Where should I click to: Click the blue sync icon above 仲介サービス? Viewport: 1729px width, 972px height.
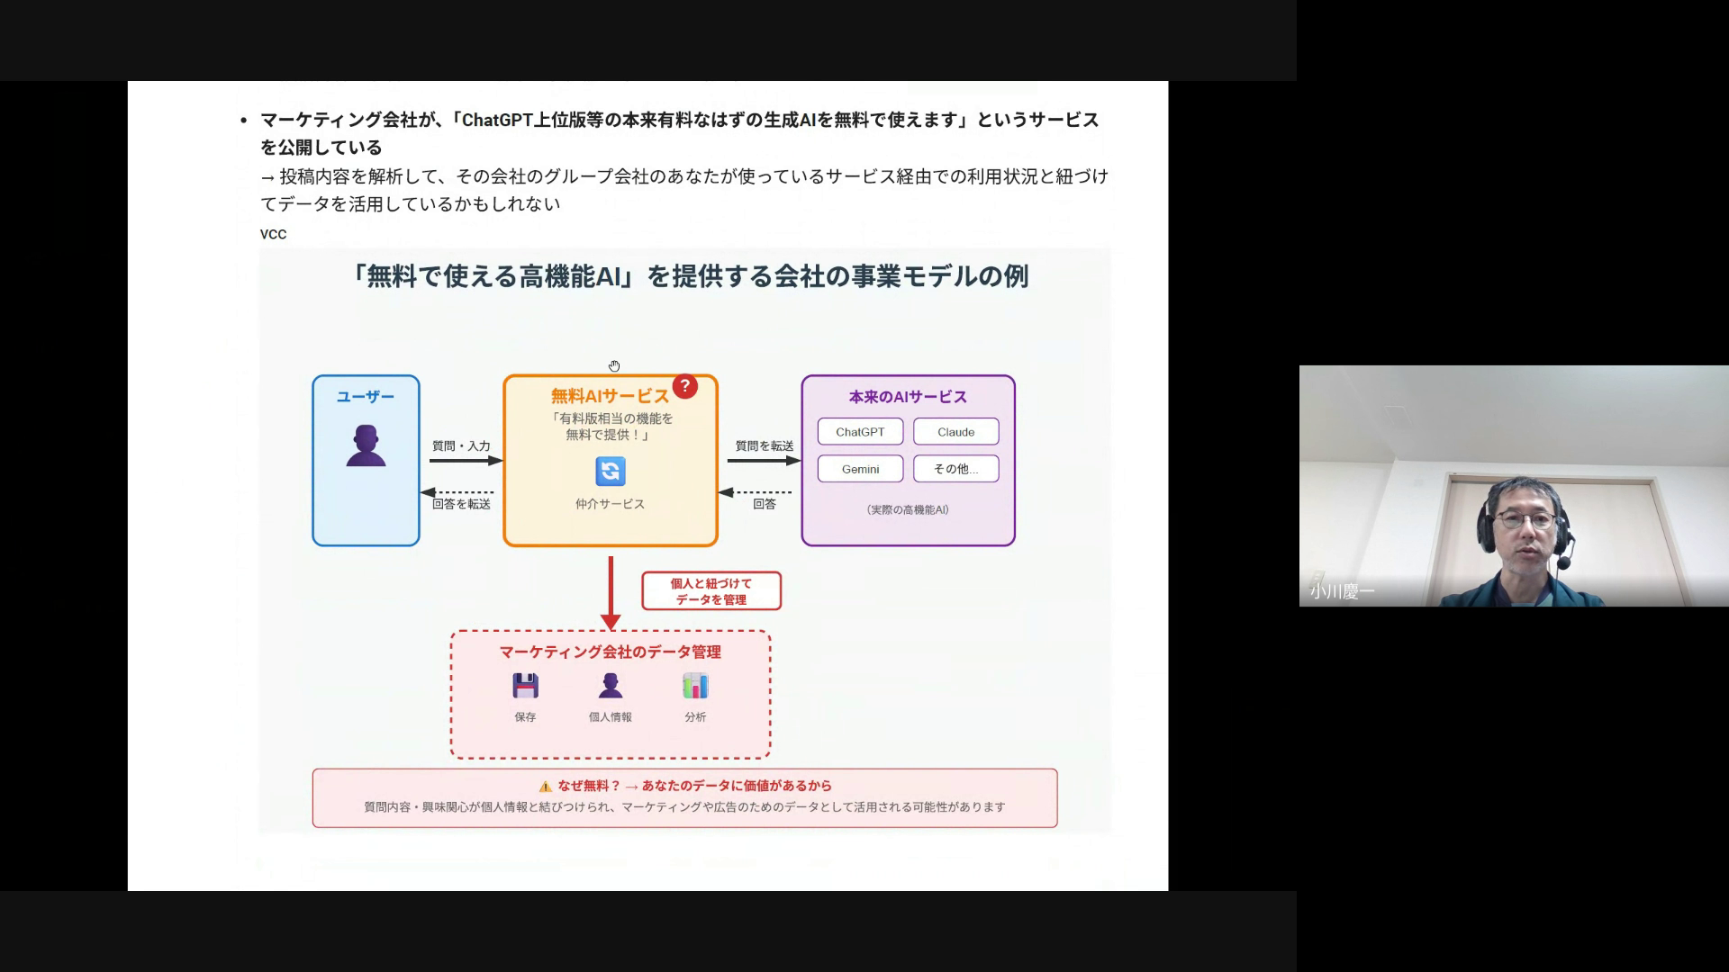click(610, 471)
